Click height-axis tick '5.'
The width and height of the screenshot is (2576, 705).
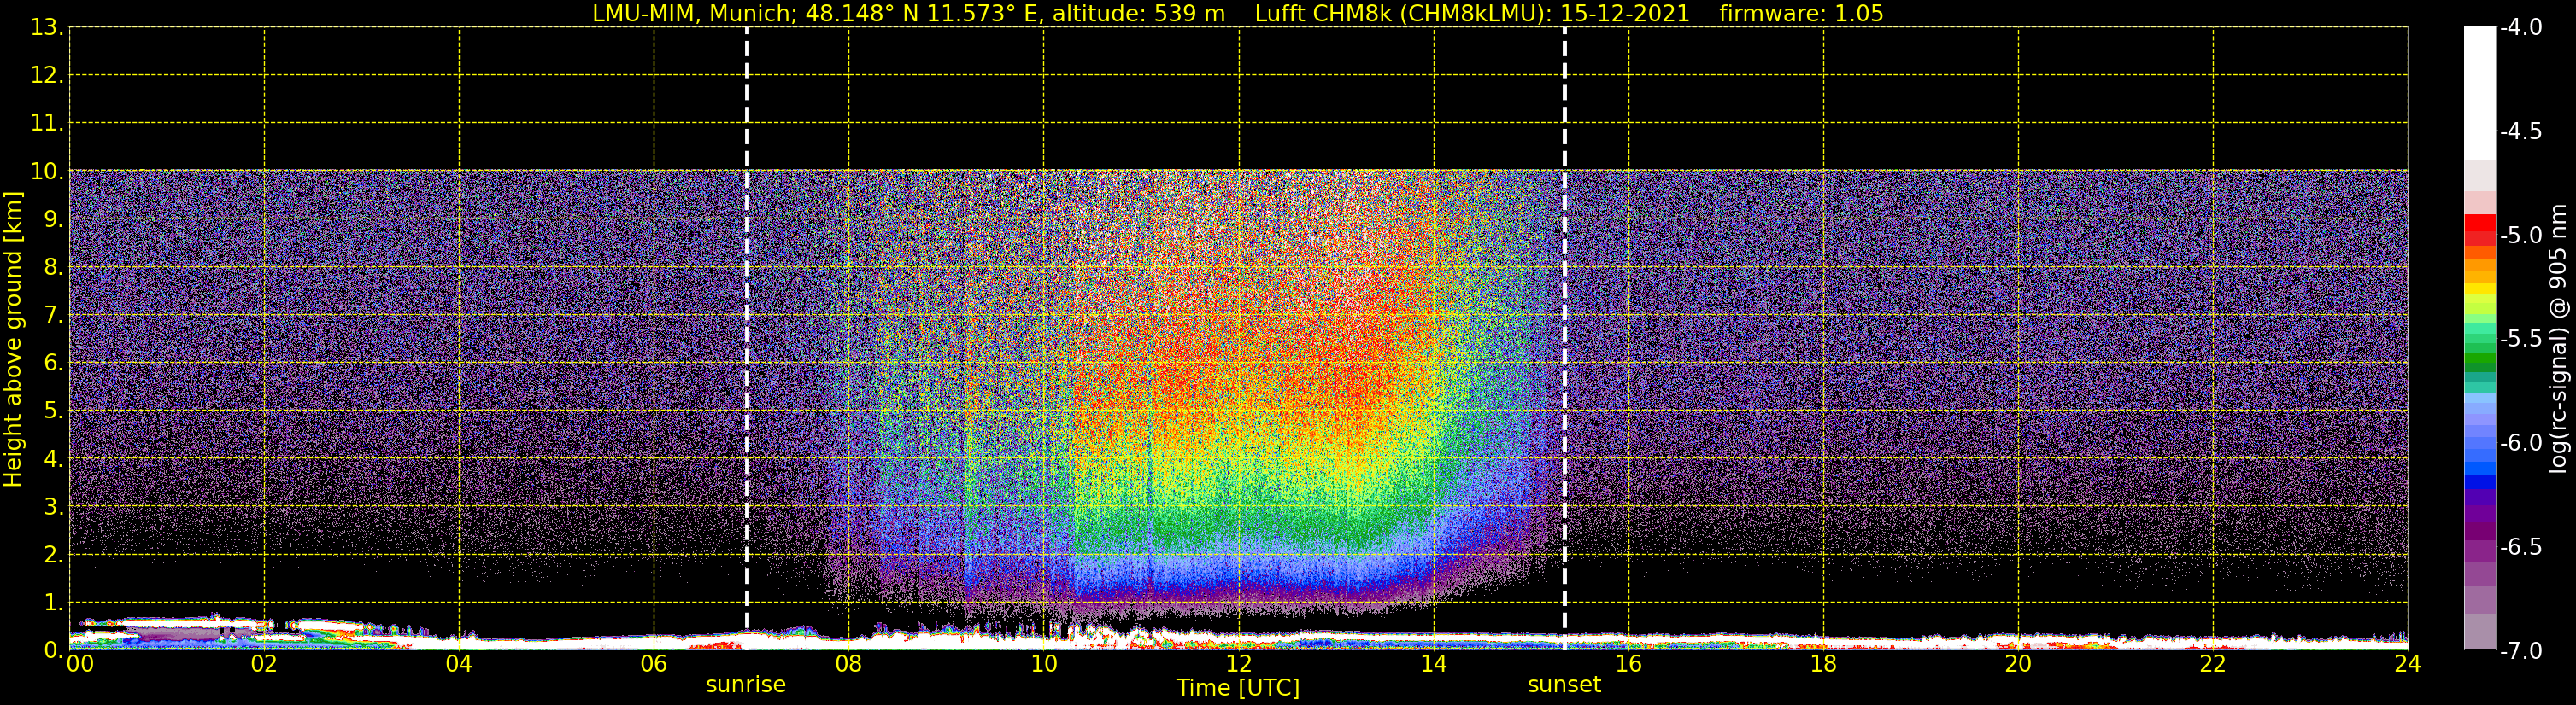point(53,411)
